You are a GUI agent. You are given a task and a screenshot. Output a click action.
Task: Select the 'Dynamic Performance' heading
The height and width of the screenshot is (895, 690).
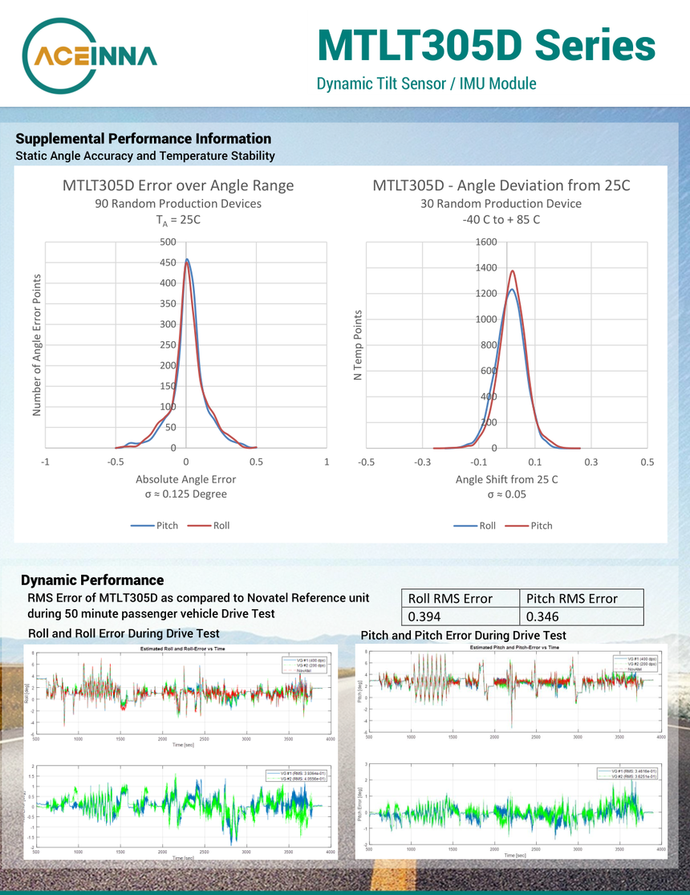pos(92,580)
